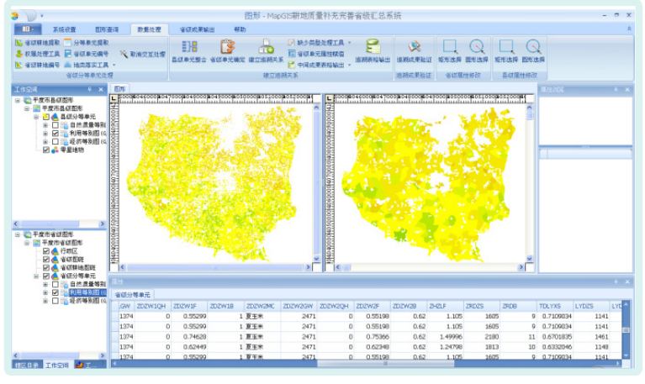Open the 系统设置 ribbon tab
Image resolution: width=645 pixels, height=384 pixels.
click(x=65, y=29)
